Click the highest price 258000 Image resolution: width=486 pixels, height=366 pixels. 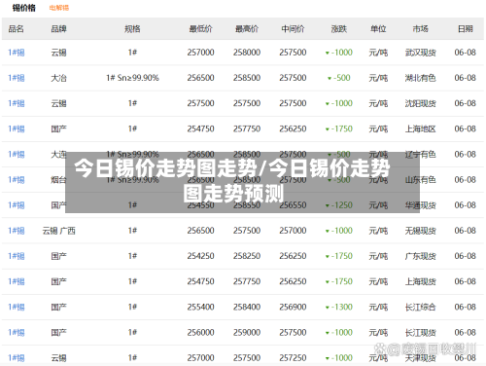[x=247, y=53]
